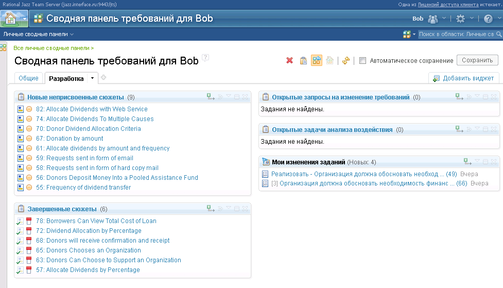
Task: Click the title help question mark icon
Action: click(205, 58)
